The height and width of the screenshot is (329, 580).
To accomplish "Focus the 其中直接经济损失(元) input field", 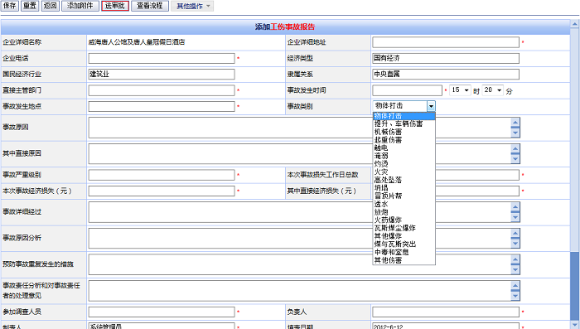I will coord(477,191).
